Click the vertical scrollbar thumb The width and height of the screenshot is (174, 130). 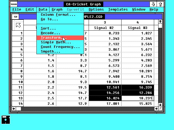pos(160,26)
